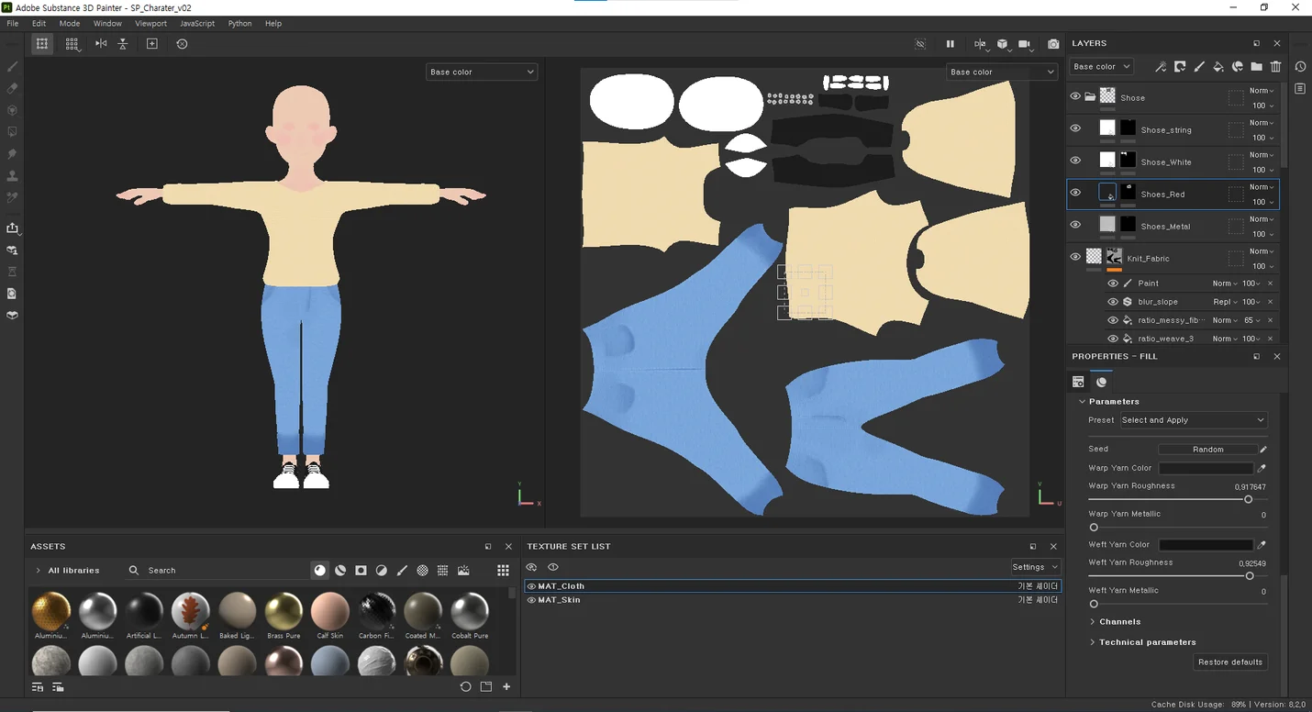Hide the Shose folder layer

click(x=1075, y=96)
